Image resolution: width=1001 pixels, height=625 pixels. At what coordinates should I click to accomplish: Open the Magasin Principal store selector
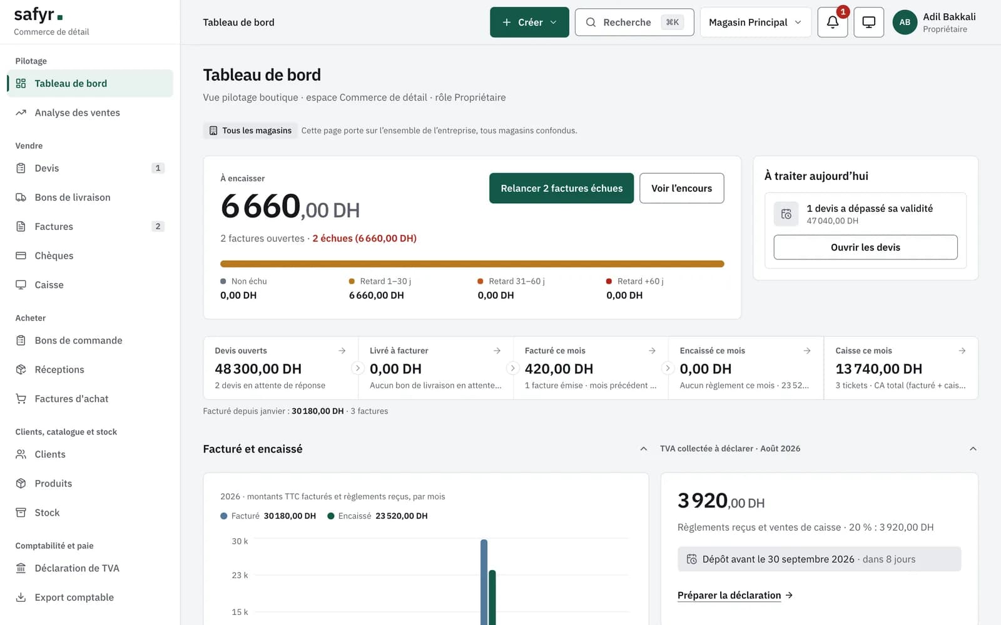coord(756,22)
